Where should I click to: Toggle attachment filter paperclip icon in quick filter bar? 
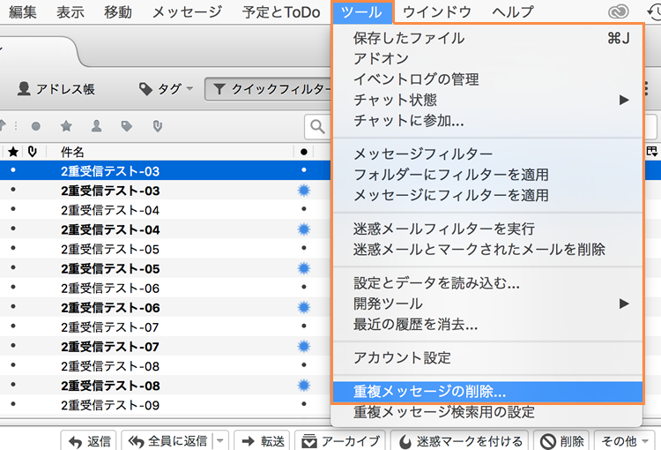point(157,126)
